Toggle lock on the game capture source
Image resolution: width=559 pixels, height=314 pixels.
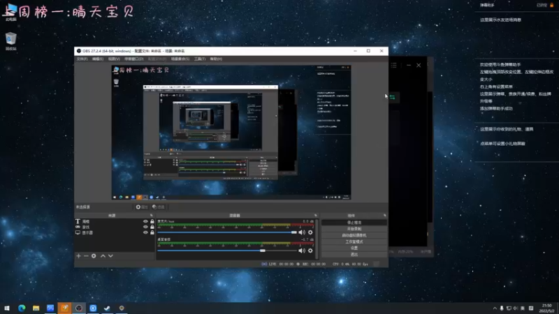coord(152,227)
